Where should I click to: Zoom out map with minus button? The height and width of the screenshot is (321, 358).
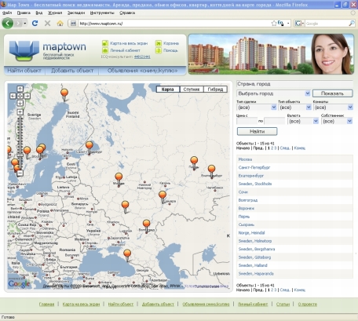tap(20, 173)
